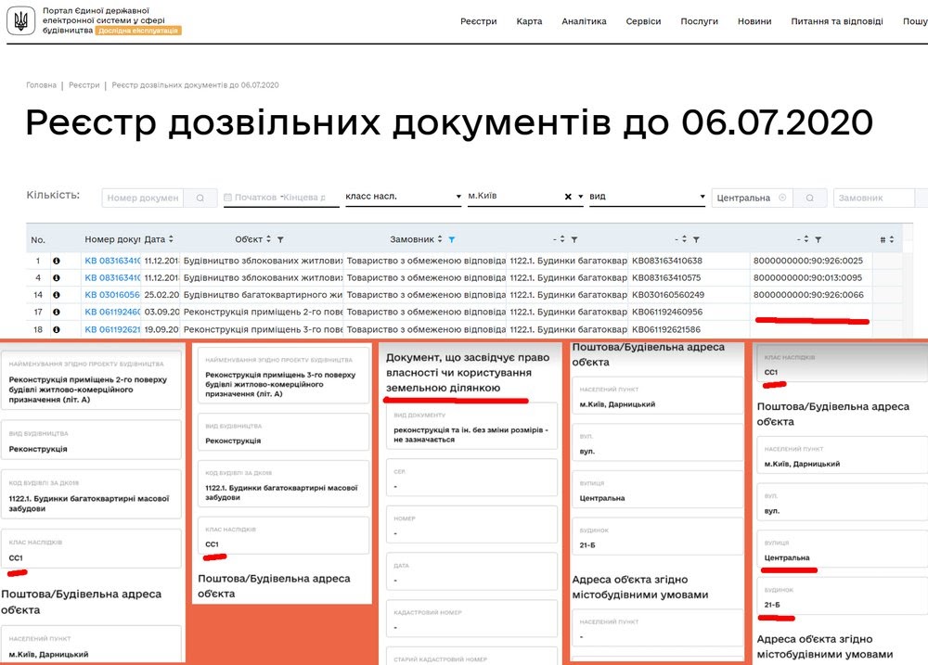Expand the класс насл. dropdown
Image resolution: width=928 pixels, height=665 pixels.
458,198
